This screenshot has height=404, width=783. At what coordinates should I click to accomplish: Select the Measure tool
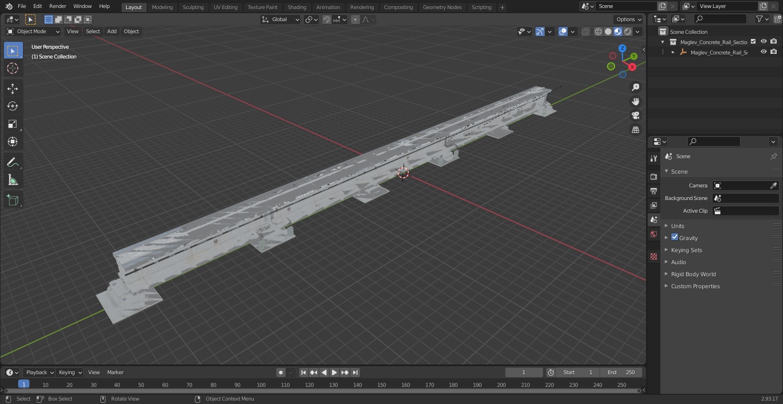tap(13, 180)
